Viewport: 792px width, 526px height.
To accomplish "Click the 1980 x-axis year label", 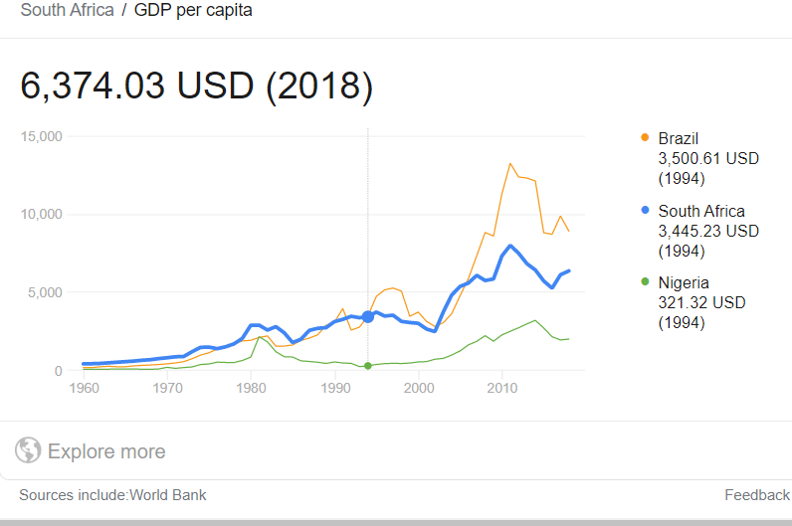I will (251, 388).
